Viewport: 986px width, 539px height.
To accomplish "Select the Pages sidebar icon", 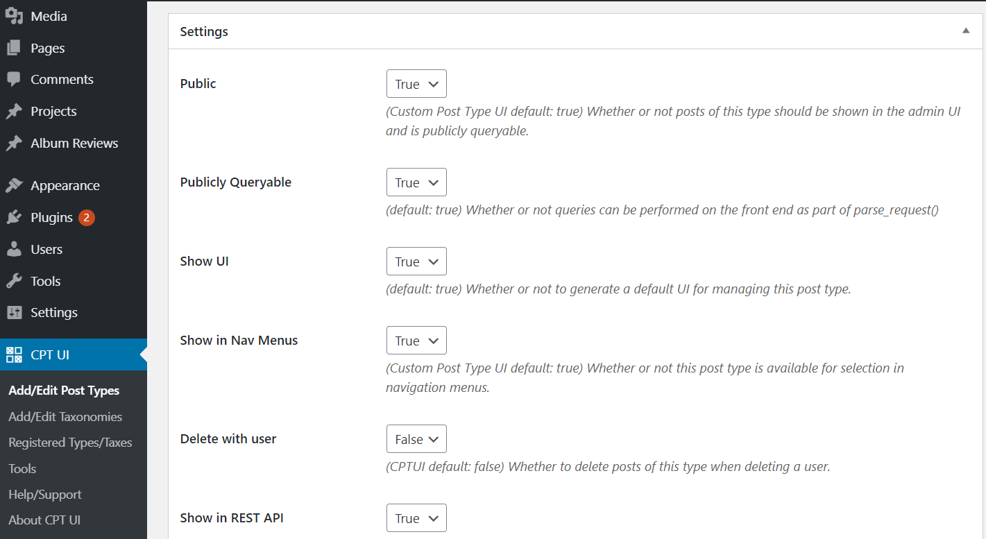I will (14, 47).
